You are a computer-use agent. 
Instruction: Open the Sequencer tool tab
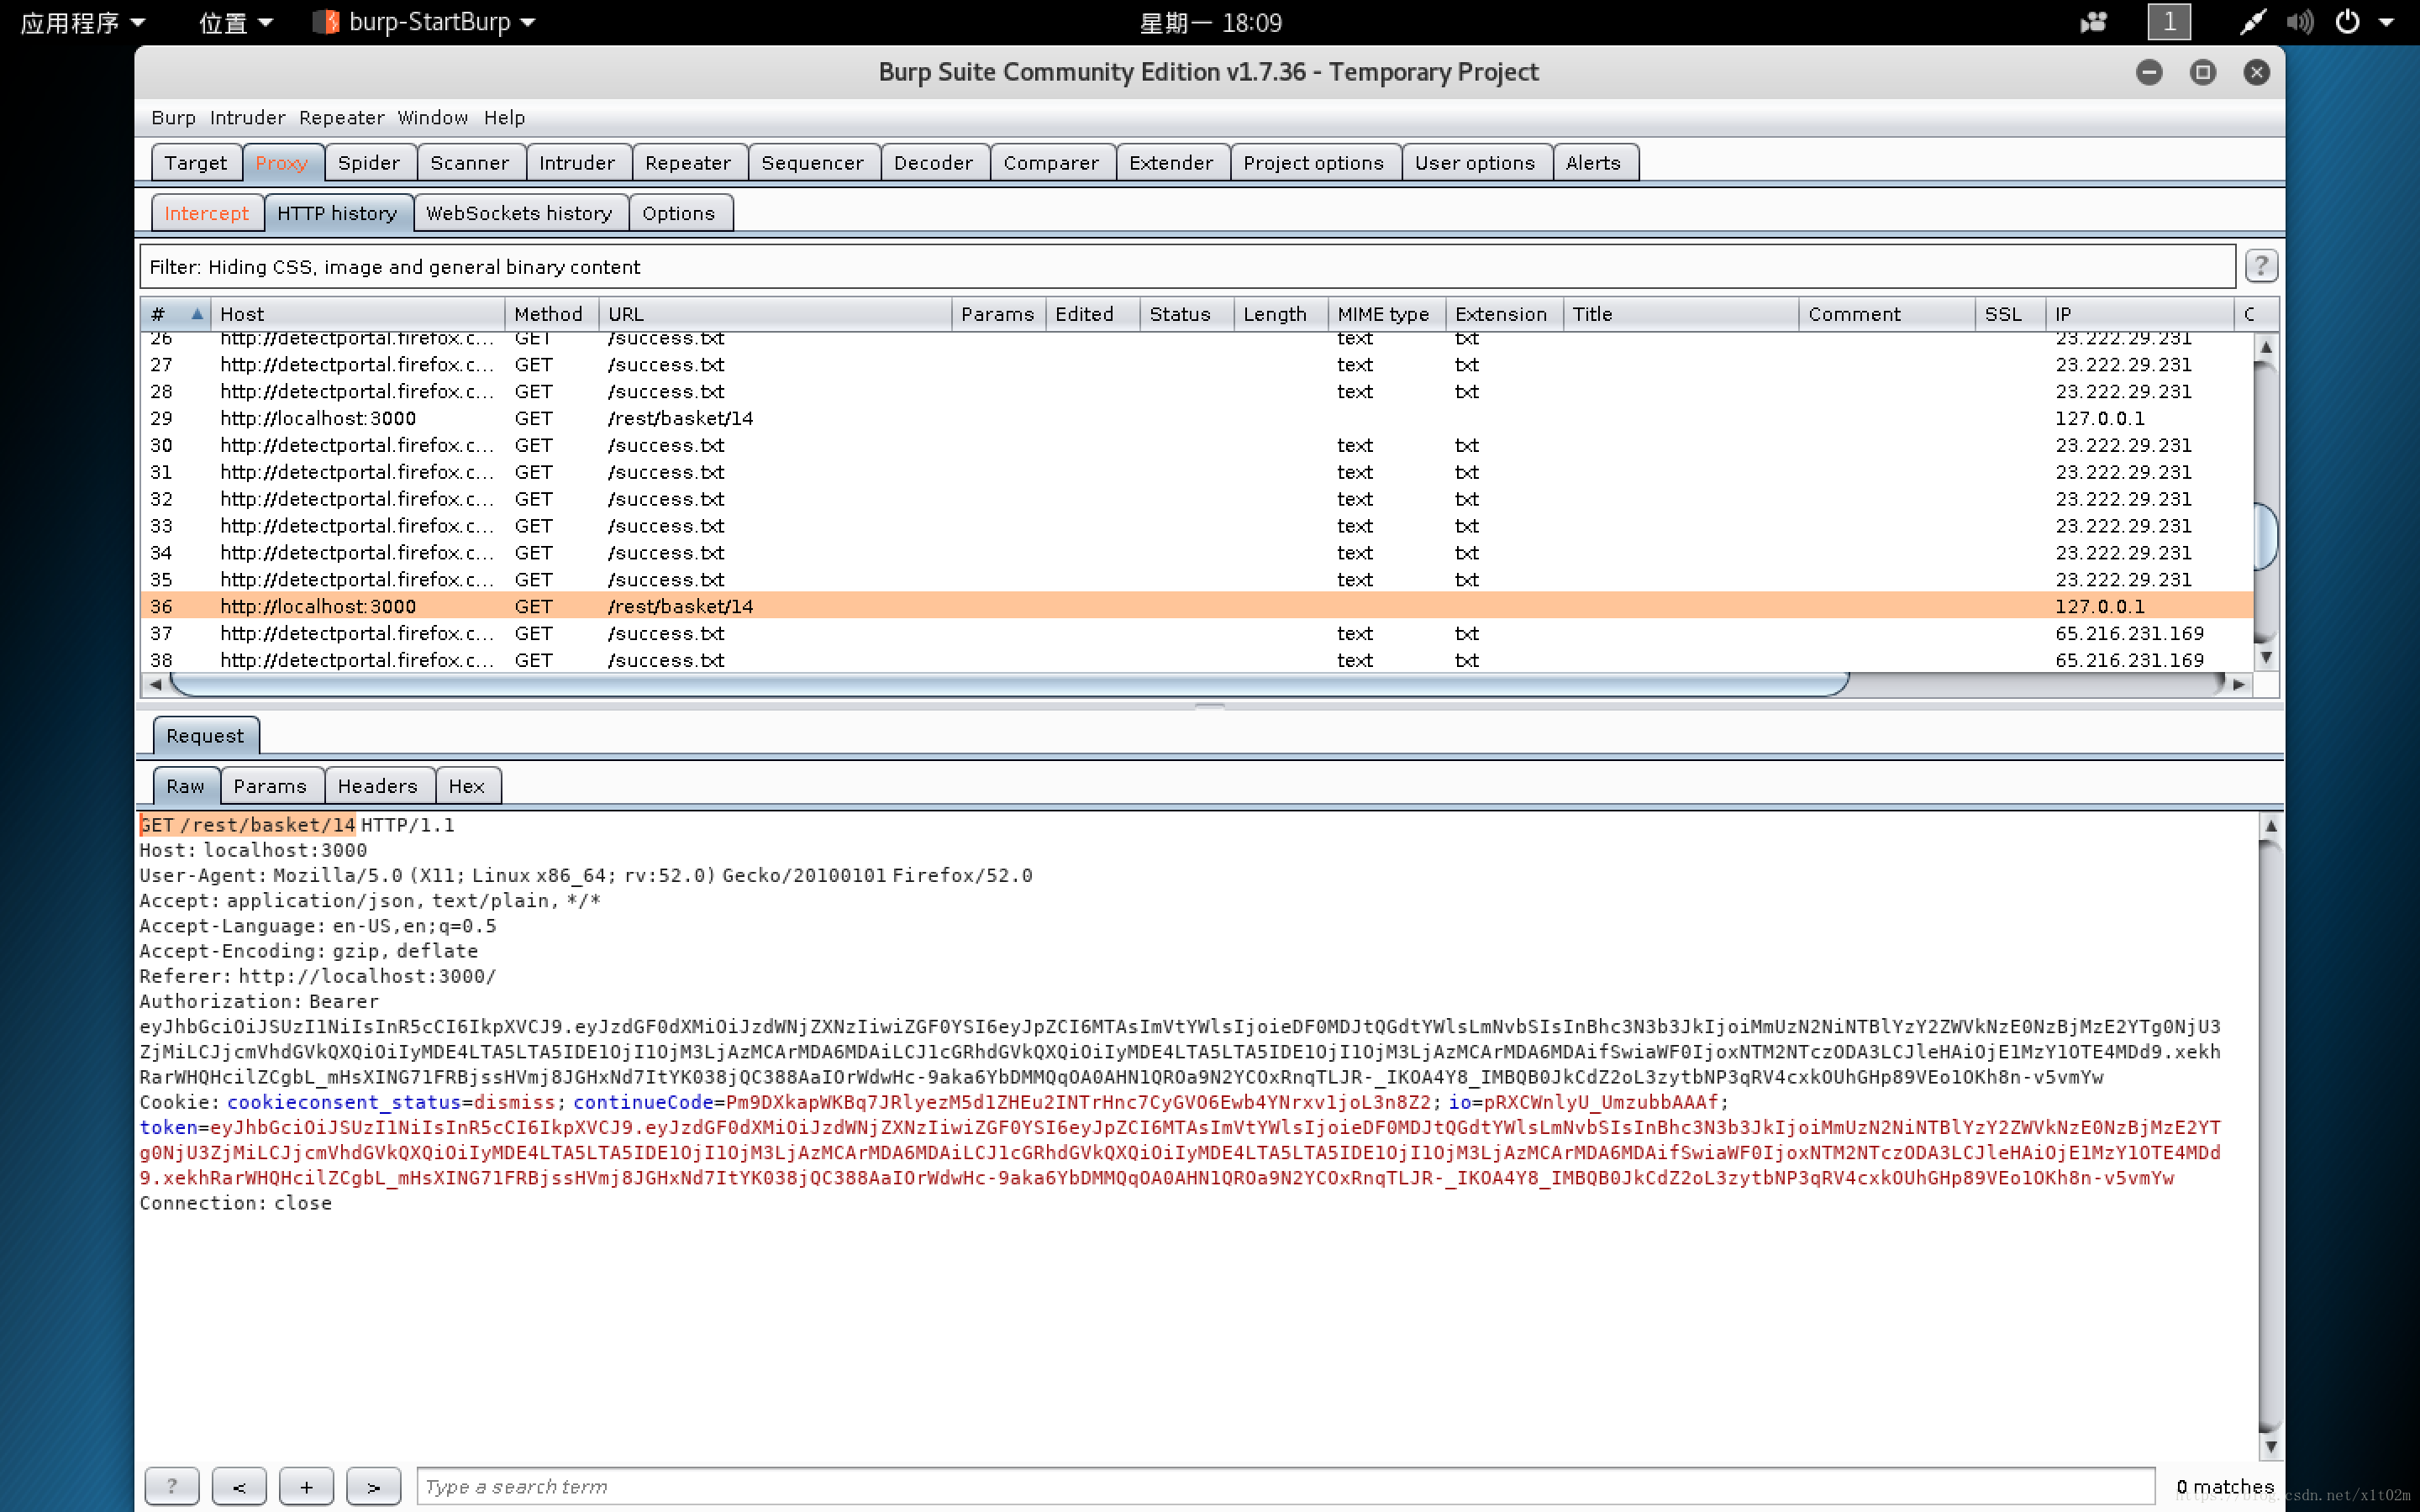click(812, 162)
